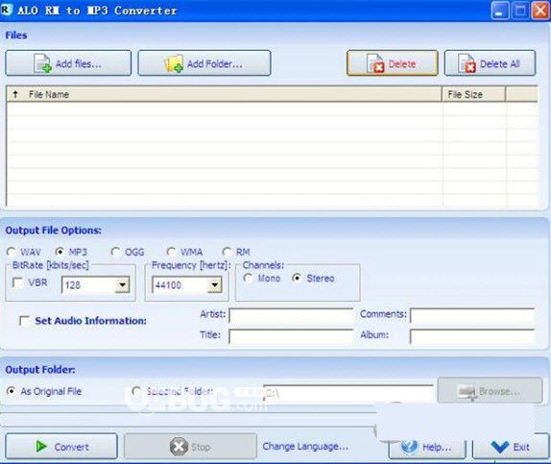Click into the Artist text field
551x464 pixels.
[291, 315]
